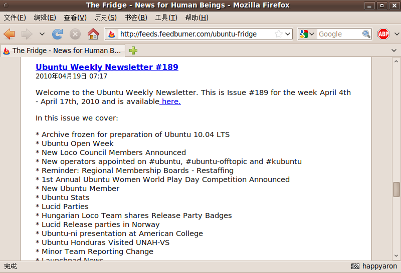This screenshot has width=401, height=273.
Task: Reload the page with the blue Refresh icon
Action: pos(58,34)
